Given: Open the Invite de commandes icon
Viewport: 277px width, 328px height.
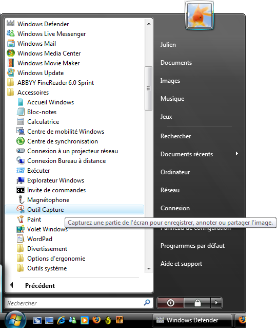Looking at the screenshot, I should point(21,190).
